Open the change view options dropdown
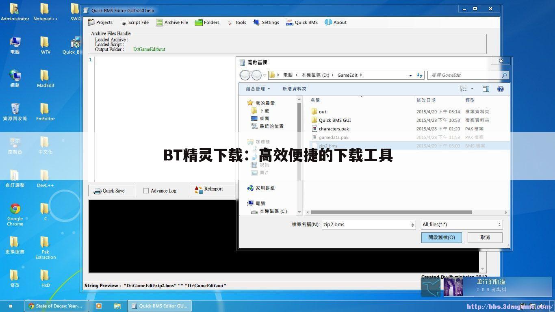The height and width of the screenshot is (312, 555). 472,89
